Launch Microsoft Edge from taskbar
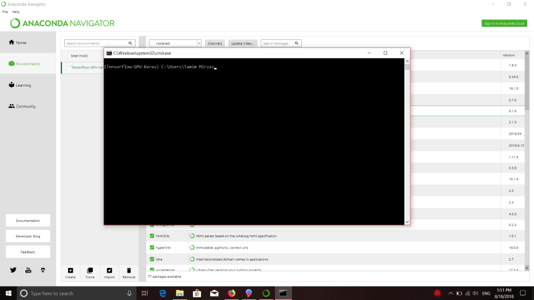 (x=162, y=293)
